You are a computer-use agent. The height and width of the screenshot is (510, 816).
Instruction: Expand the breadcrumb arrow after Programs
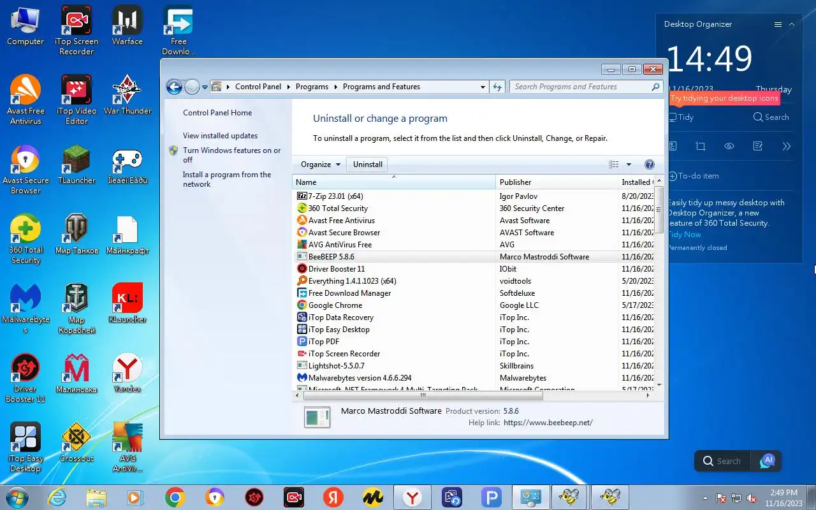coord(335,87)
